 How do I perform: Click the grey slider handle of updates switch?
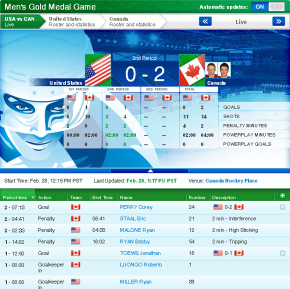point(276,7)
